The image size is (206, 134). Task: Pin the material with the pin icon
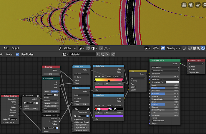point(113,54)
